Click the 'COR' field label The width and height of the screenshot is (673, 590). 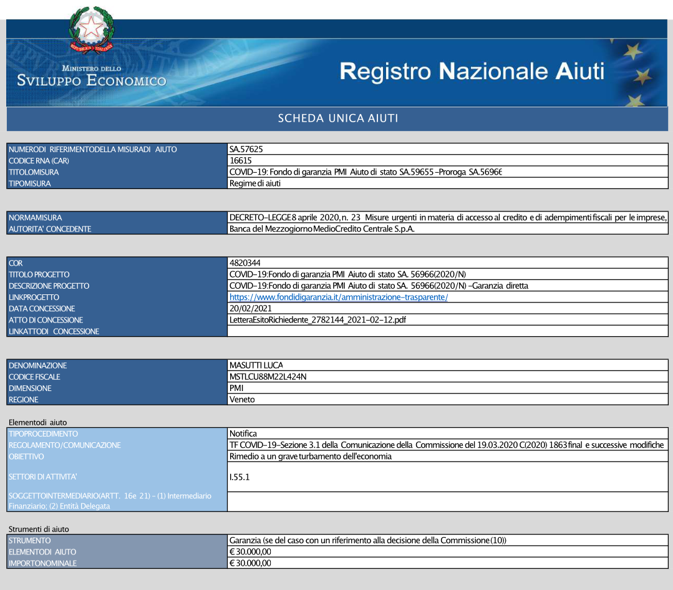coord(16,263)
